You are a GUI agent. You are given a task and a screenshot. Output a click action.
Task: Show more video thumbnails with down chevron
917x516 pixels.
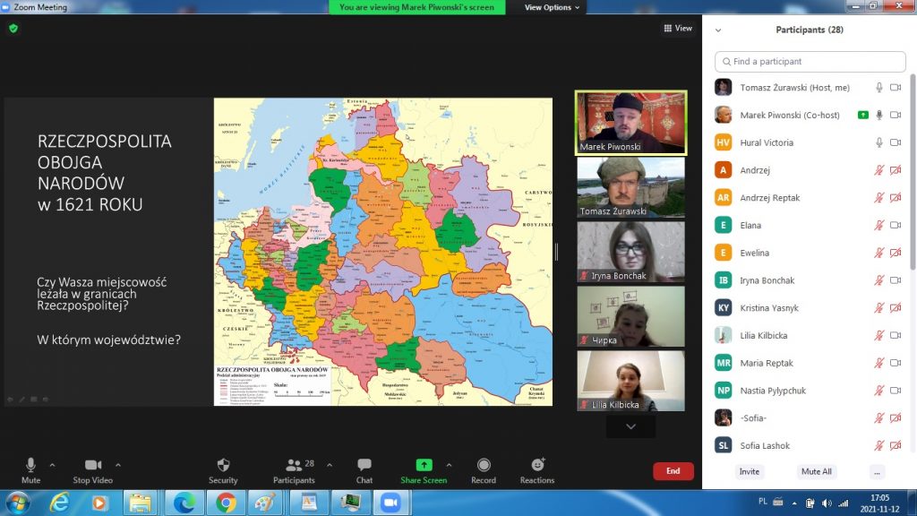click(630, 427)
